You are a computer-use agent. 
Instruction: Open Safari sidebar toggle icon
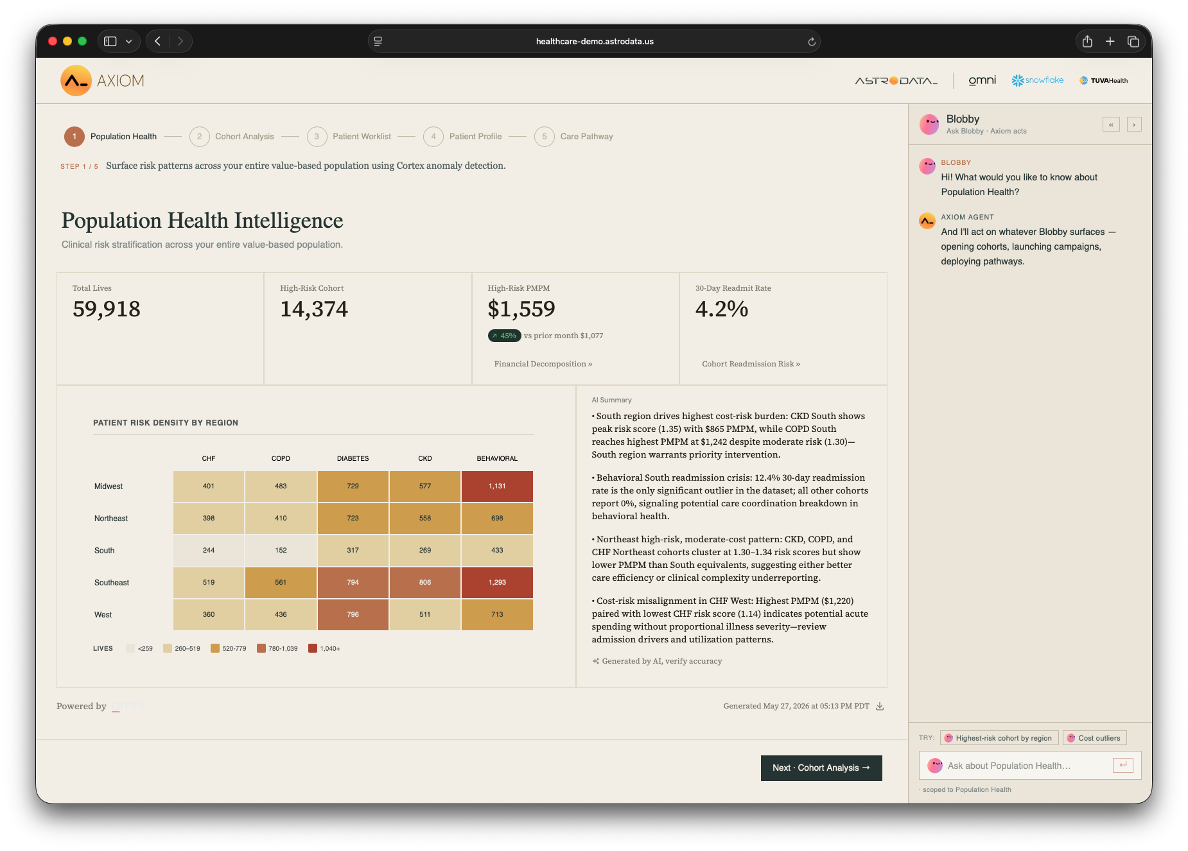[x=110, y=41]
